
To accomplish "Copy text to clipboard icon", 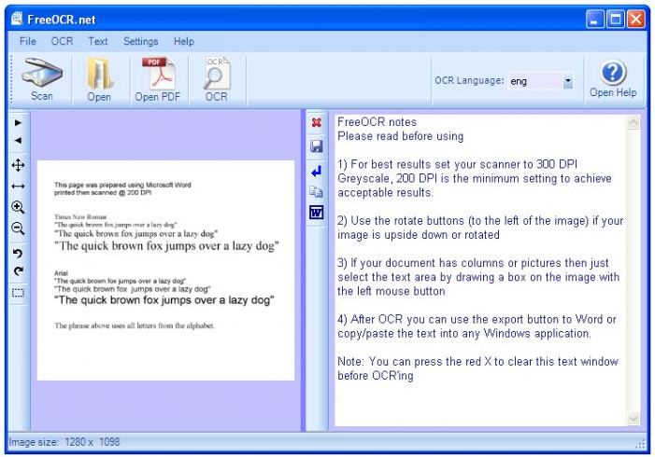I will (x=316, y=191).
